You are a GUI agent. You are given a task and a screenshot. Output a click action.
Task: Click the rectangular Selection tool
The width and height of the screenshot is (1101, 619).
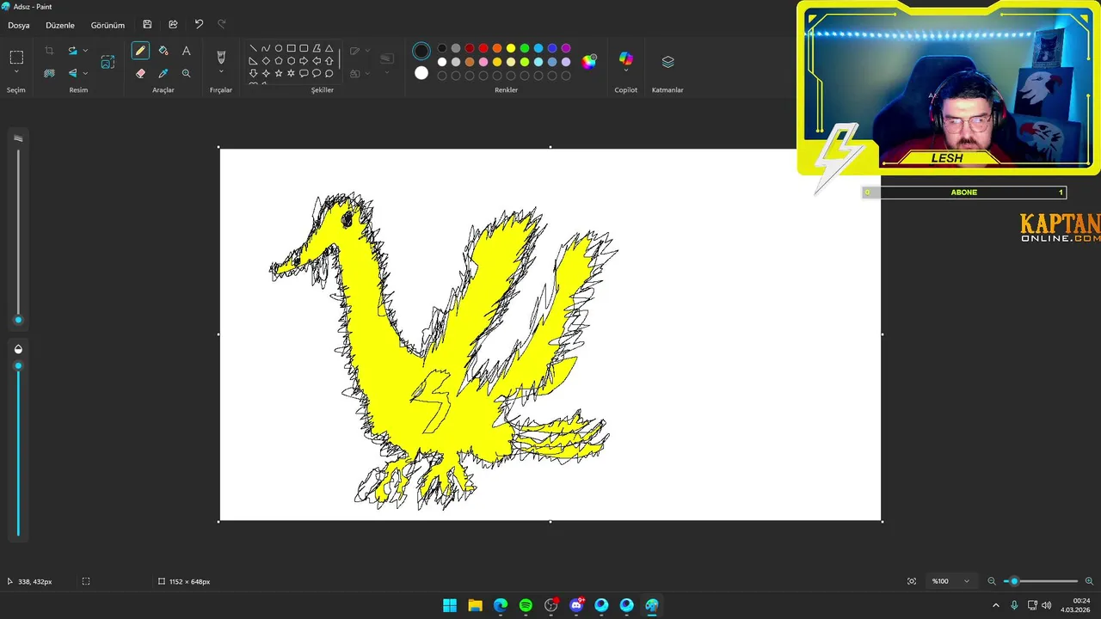pos(16,57)
